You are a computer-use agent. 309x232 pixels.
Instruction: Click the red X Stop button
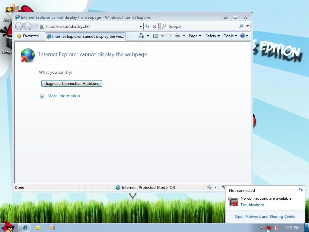[x=155, y=27]
